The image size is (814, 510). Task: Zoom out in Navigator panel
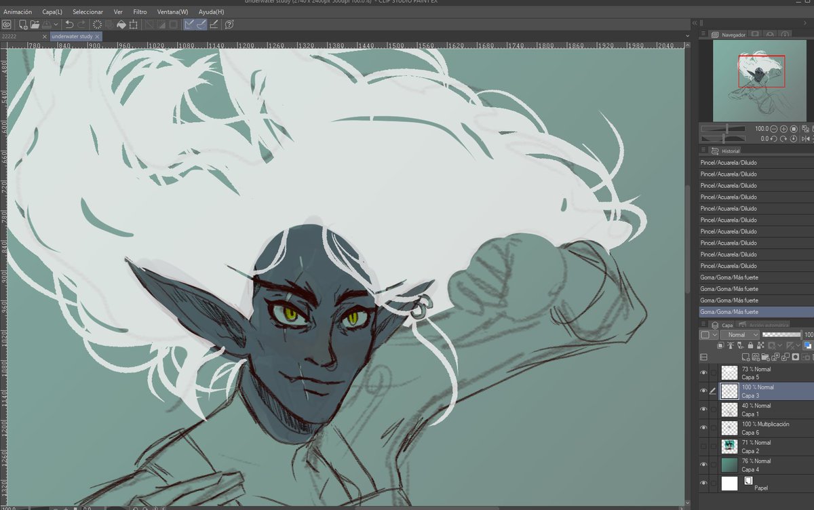(773, 129)
